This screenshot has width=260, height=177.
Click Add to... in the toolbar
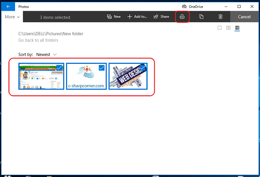tap(137, 16)
